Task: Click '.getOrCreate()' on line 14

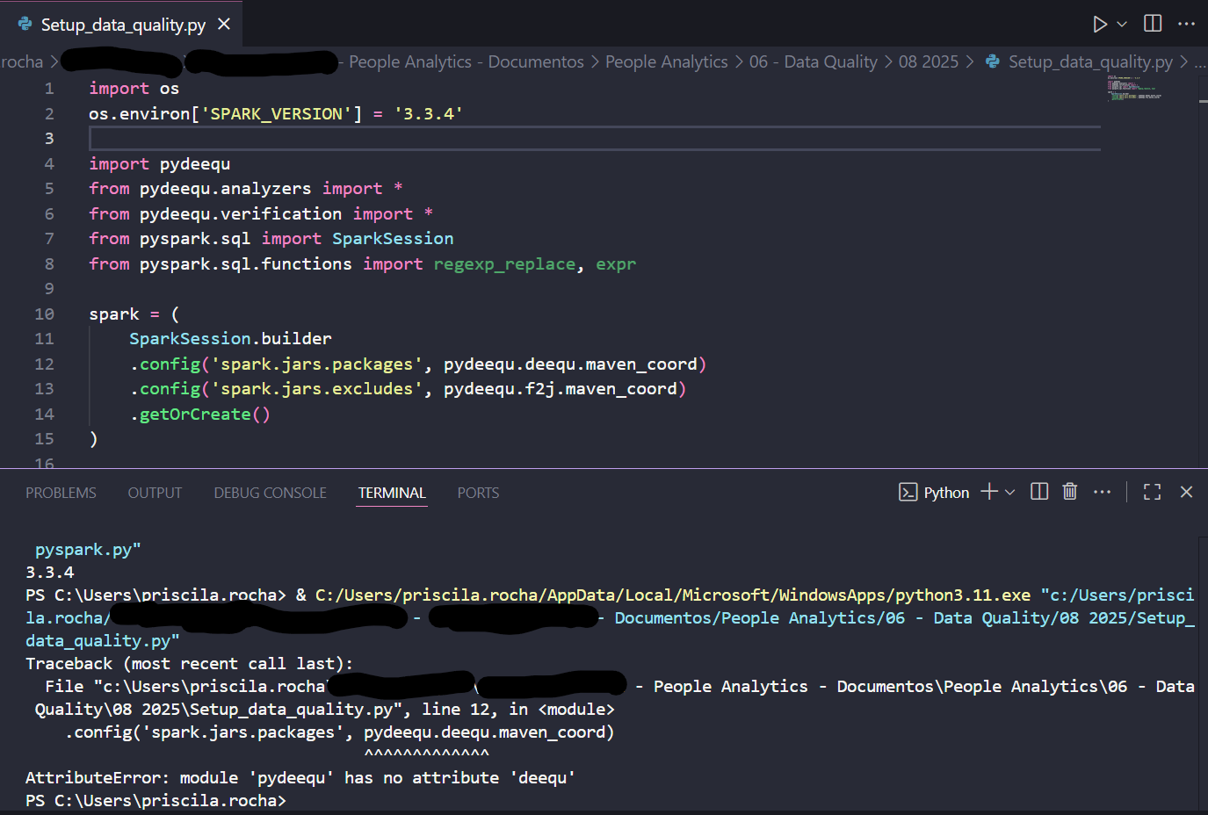Action: click(x=200, y=414)
